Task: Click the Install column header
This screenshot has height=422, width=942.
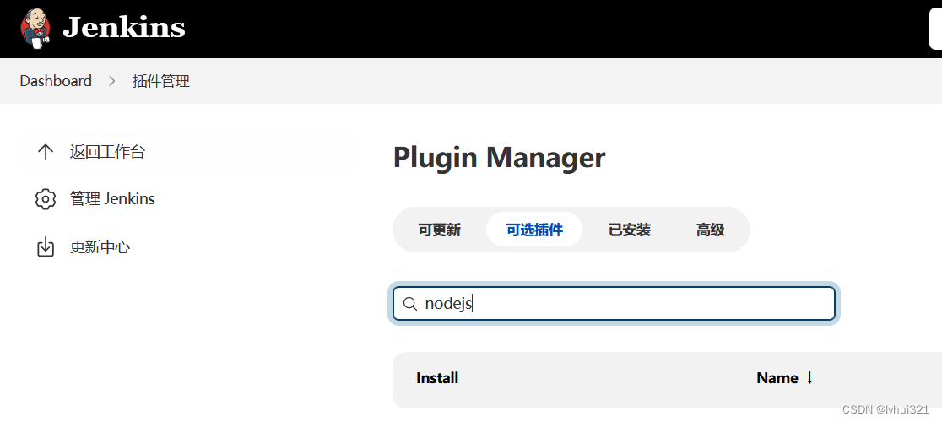Action: coord(437,378)
